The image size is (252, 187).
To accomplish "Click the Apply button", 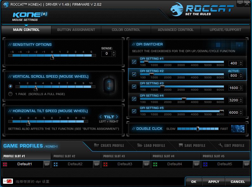I will [214, 182].
